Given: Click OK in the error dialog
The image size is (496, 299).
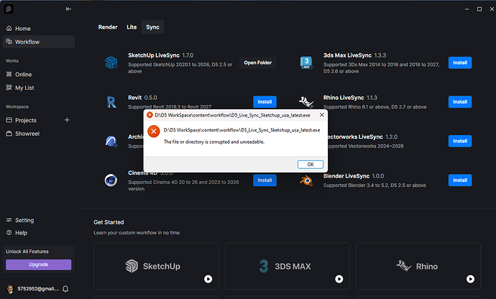Looking at the screenshot, I should pos(311,165).
